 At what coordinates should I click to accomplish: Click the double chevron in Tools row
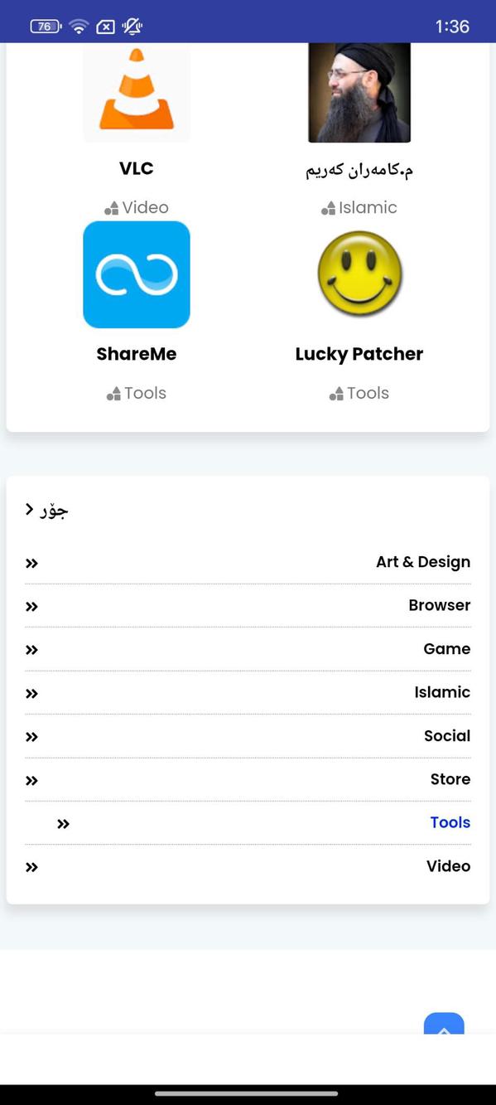[x=63, y=824]
